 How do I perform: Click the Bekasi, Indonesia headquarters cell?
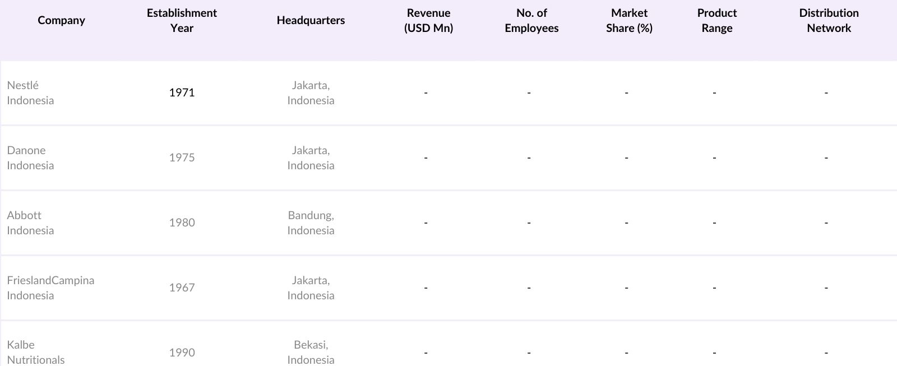311,352
